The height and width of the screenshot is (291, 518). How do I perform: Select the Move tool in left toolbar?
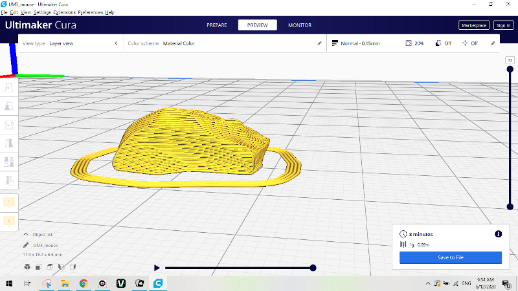[9, 87]
